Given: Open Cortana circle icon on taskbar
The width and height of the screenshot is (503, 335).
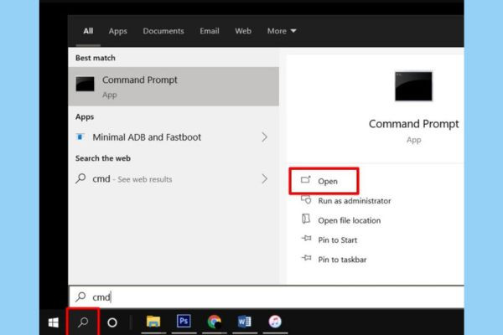Looking at the screenshot, I should [x=112, y=322].
